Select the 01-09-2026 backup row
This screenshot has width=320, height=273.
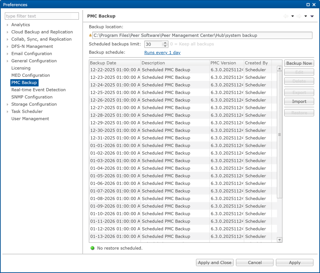point(183,206)
